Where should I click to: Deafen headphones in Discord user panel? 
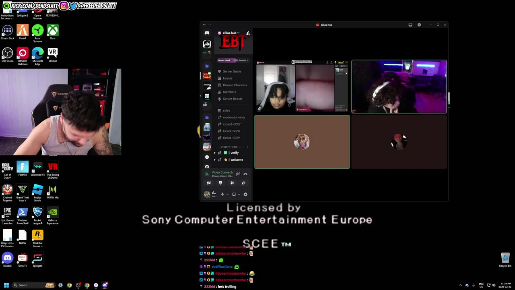pos(234,195)
